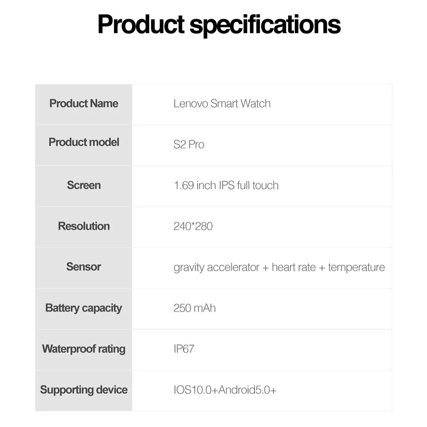The width and height of the screenshot is (427, 427).
Task: Select the "Product model" label cell
Action: pos(84,142)
